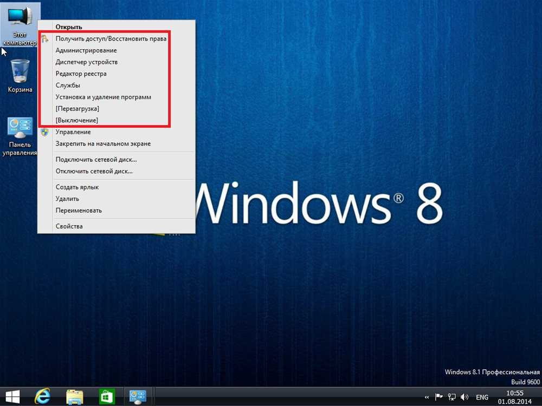Open Control Panel taskbar icon

tap(138, 397)
